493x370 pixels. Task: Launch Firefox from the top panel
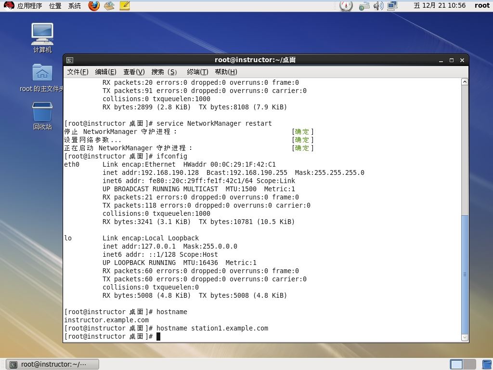(94, 6)
